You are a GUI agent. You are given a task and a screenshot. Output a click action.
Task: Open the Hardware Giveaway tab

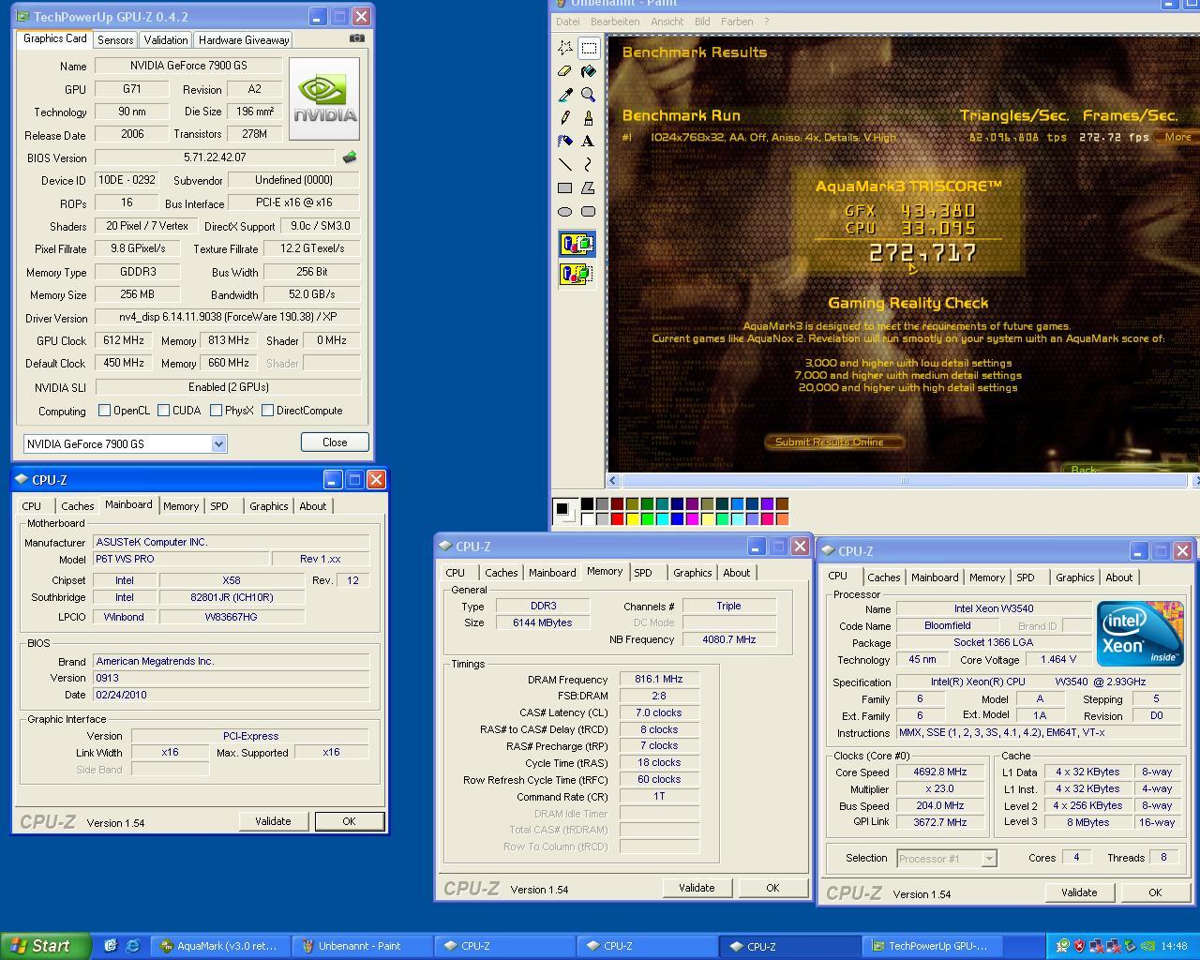(x=244, y=39)
